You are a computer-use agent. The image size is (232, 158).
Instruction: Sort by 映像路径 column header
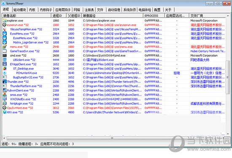(112, 16)
